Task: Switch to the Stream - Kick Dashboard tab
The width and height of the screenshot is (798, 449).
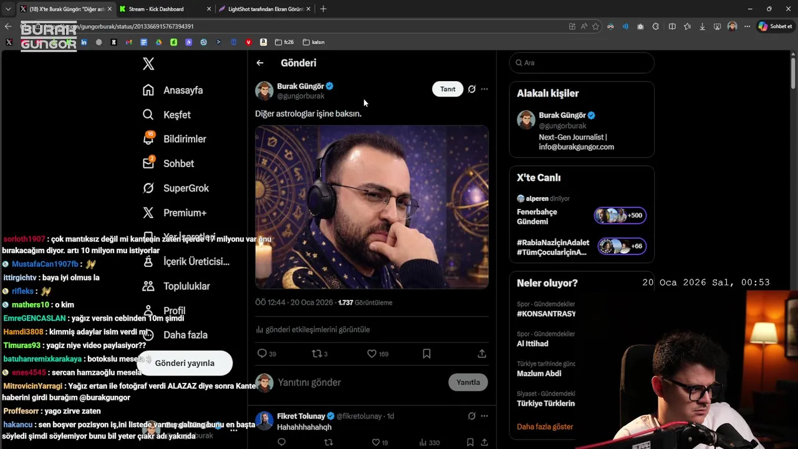Action: click(156, 9)
